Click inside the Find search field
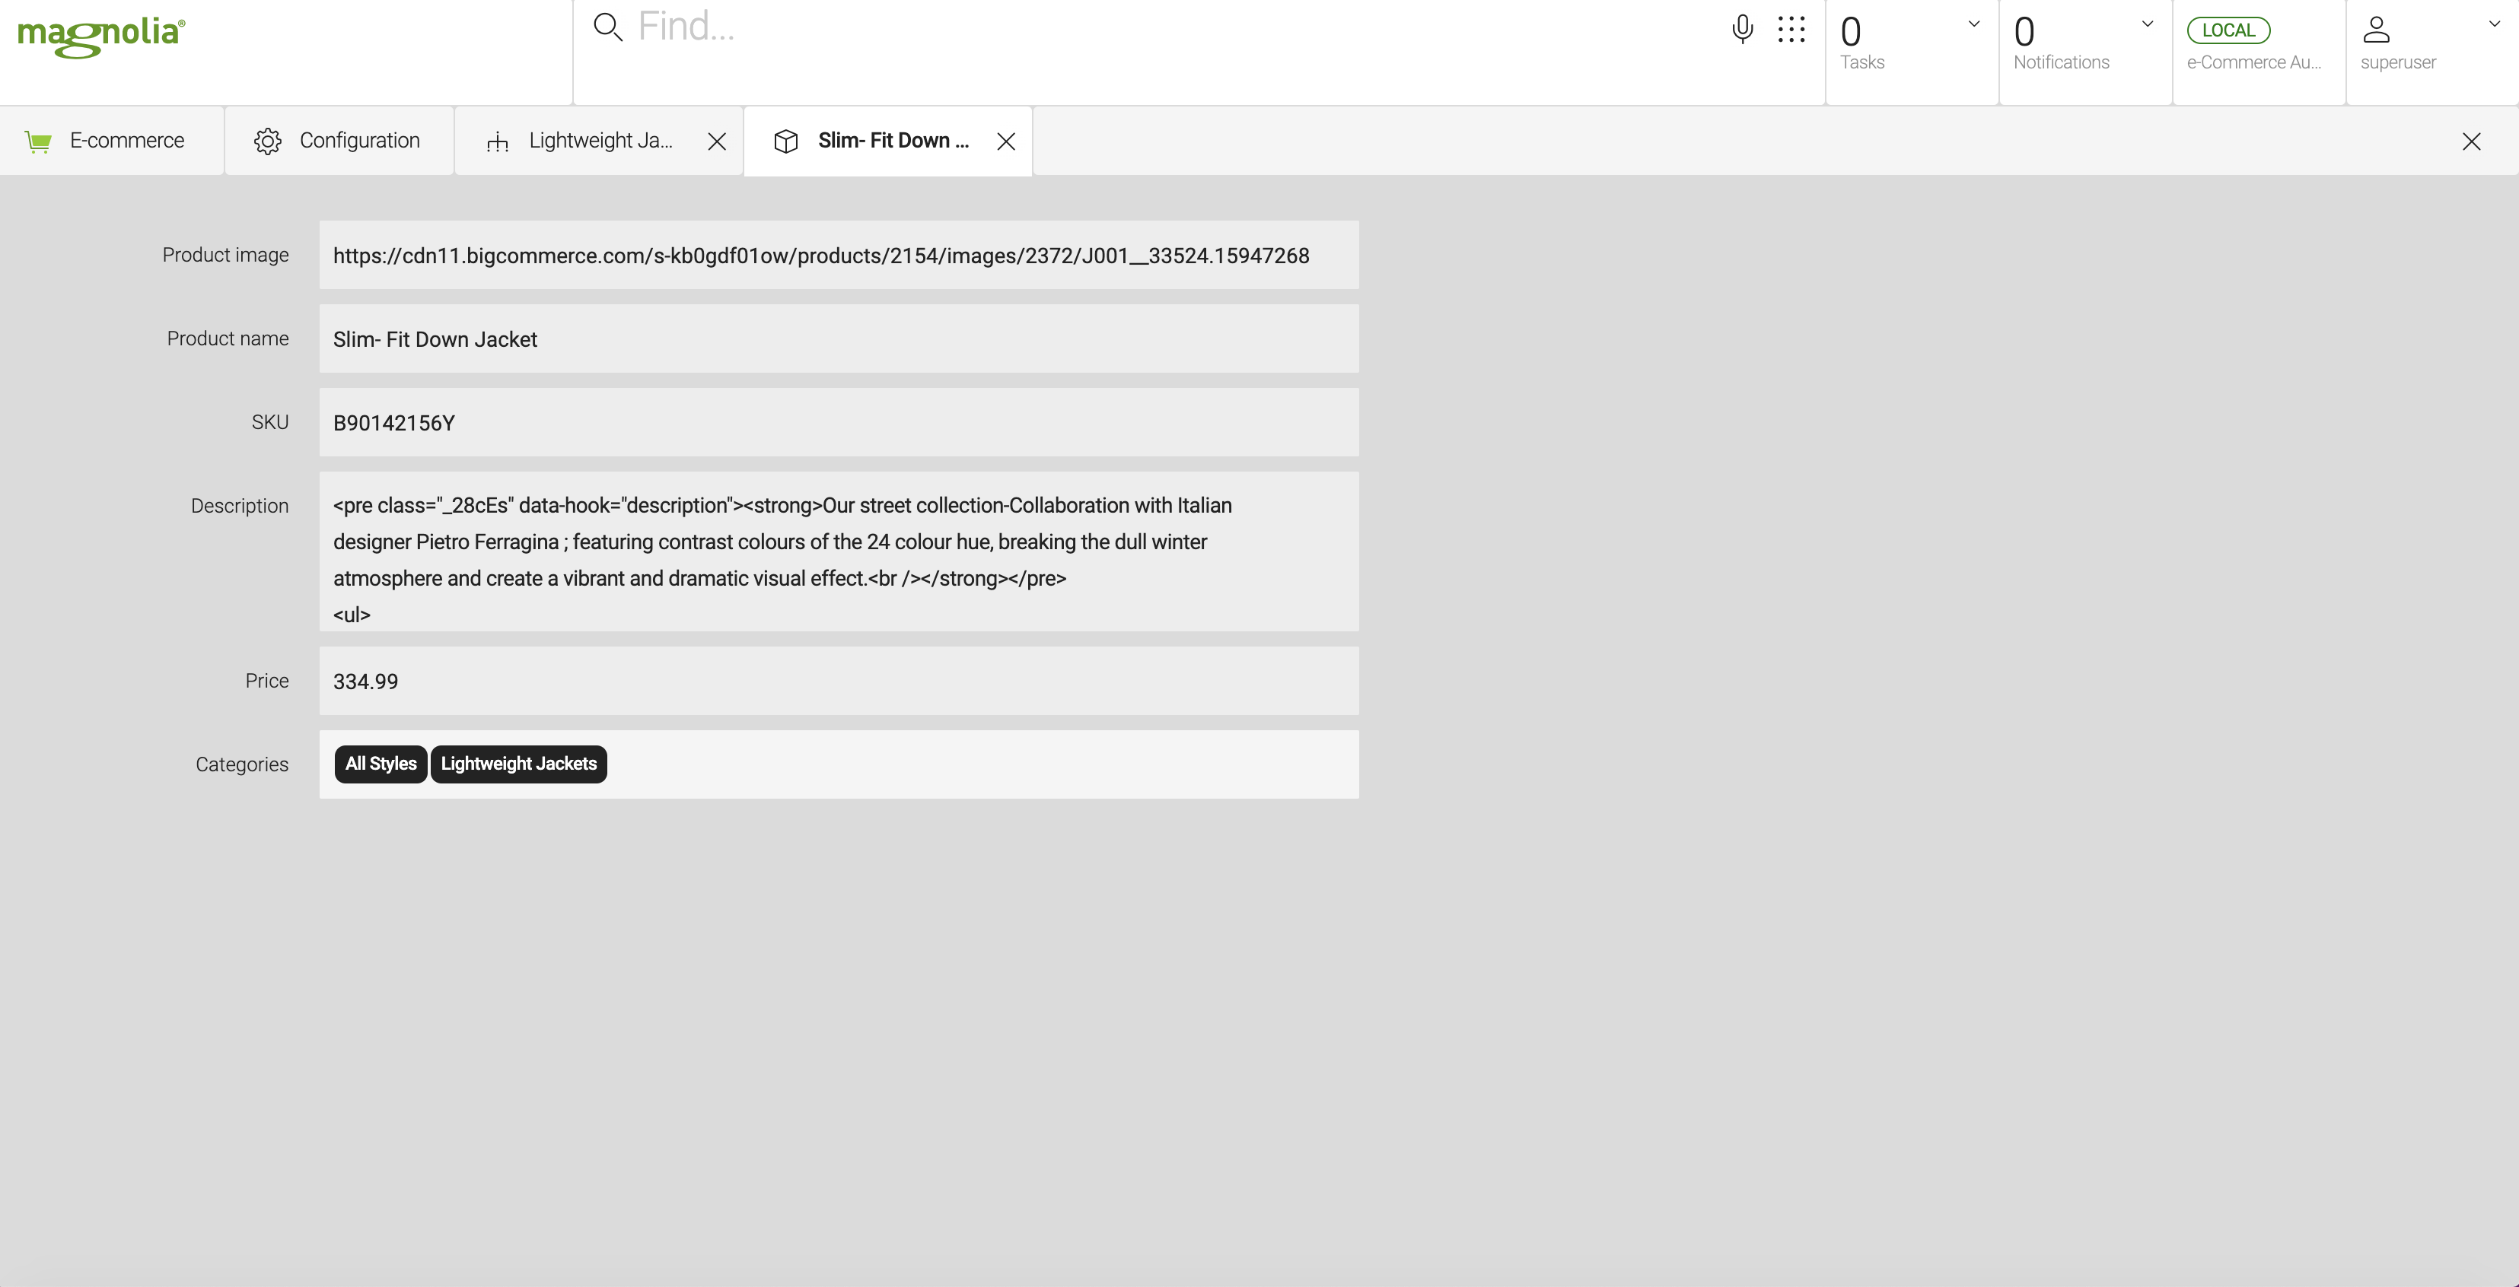The height and width of the screenshot is (1287, 2519). click(x=880, y=27)
